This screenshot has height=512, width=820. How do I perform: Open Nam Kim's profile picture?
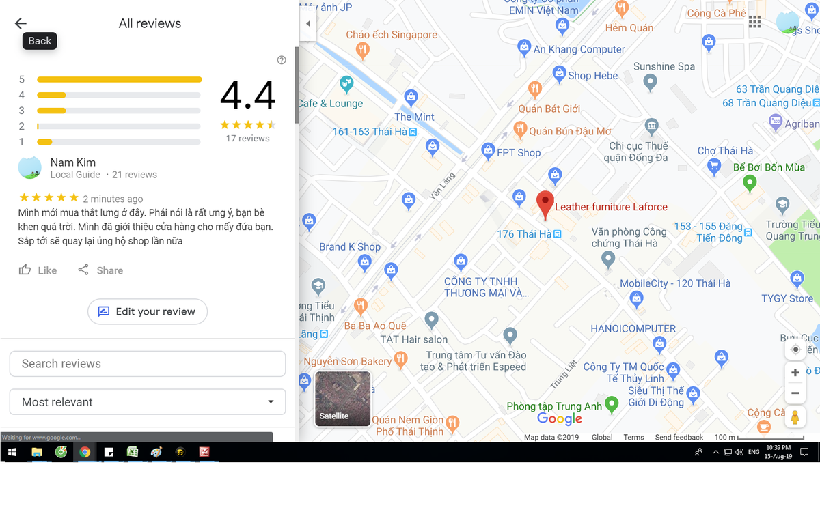(x=30, y=168)
